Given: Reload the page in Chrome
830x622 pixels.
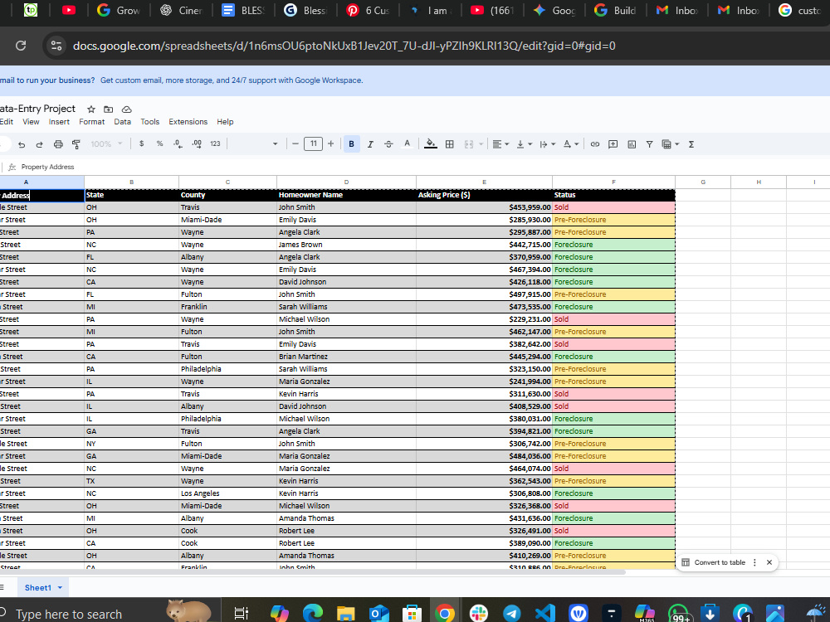Looking at the screenshot, I should coord(21,46).
